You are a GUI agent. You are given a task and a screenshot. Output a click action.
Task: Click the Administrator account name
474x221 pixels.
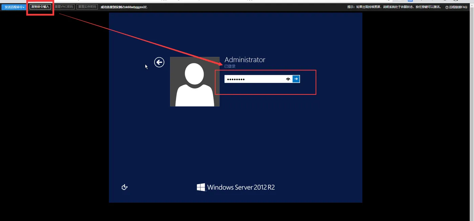coord(245,60)
